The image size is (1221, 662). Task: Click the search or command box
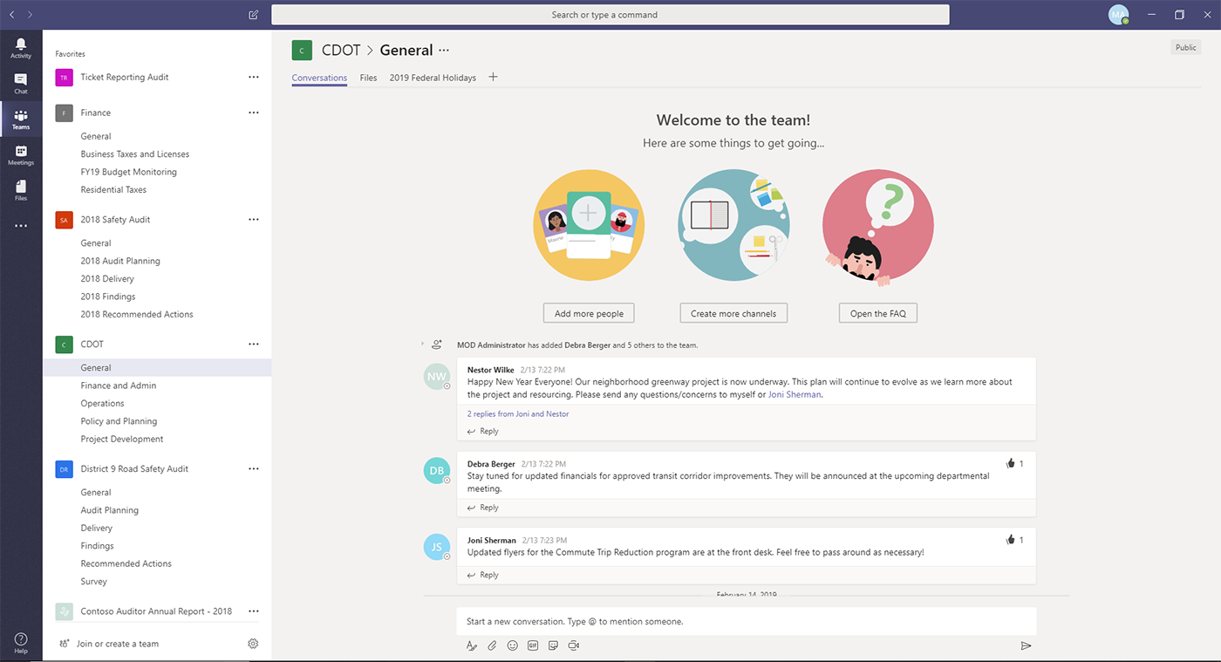[x=610, y=15]
